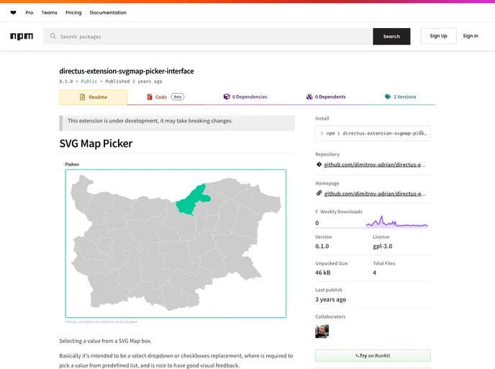
Task: Switch to the Code tab
Action: click(165, 97)
